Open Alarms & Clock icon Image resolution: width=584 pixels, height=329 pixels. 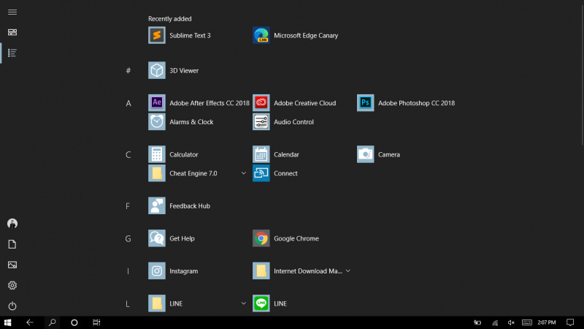point(157,121)
